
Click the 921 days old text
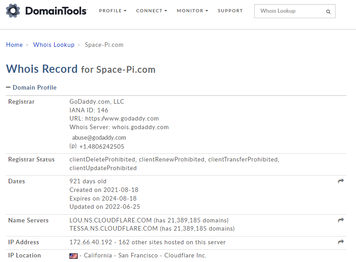[88, 181]
